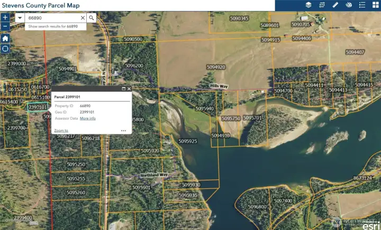The width and height of the screenshot is (381, 230).
Task: Find my current location
Action: 5,49
